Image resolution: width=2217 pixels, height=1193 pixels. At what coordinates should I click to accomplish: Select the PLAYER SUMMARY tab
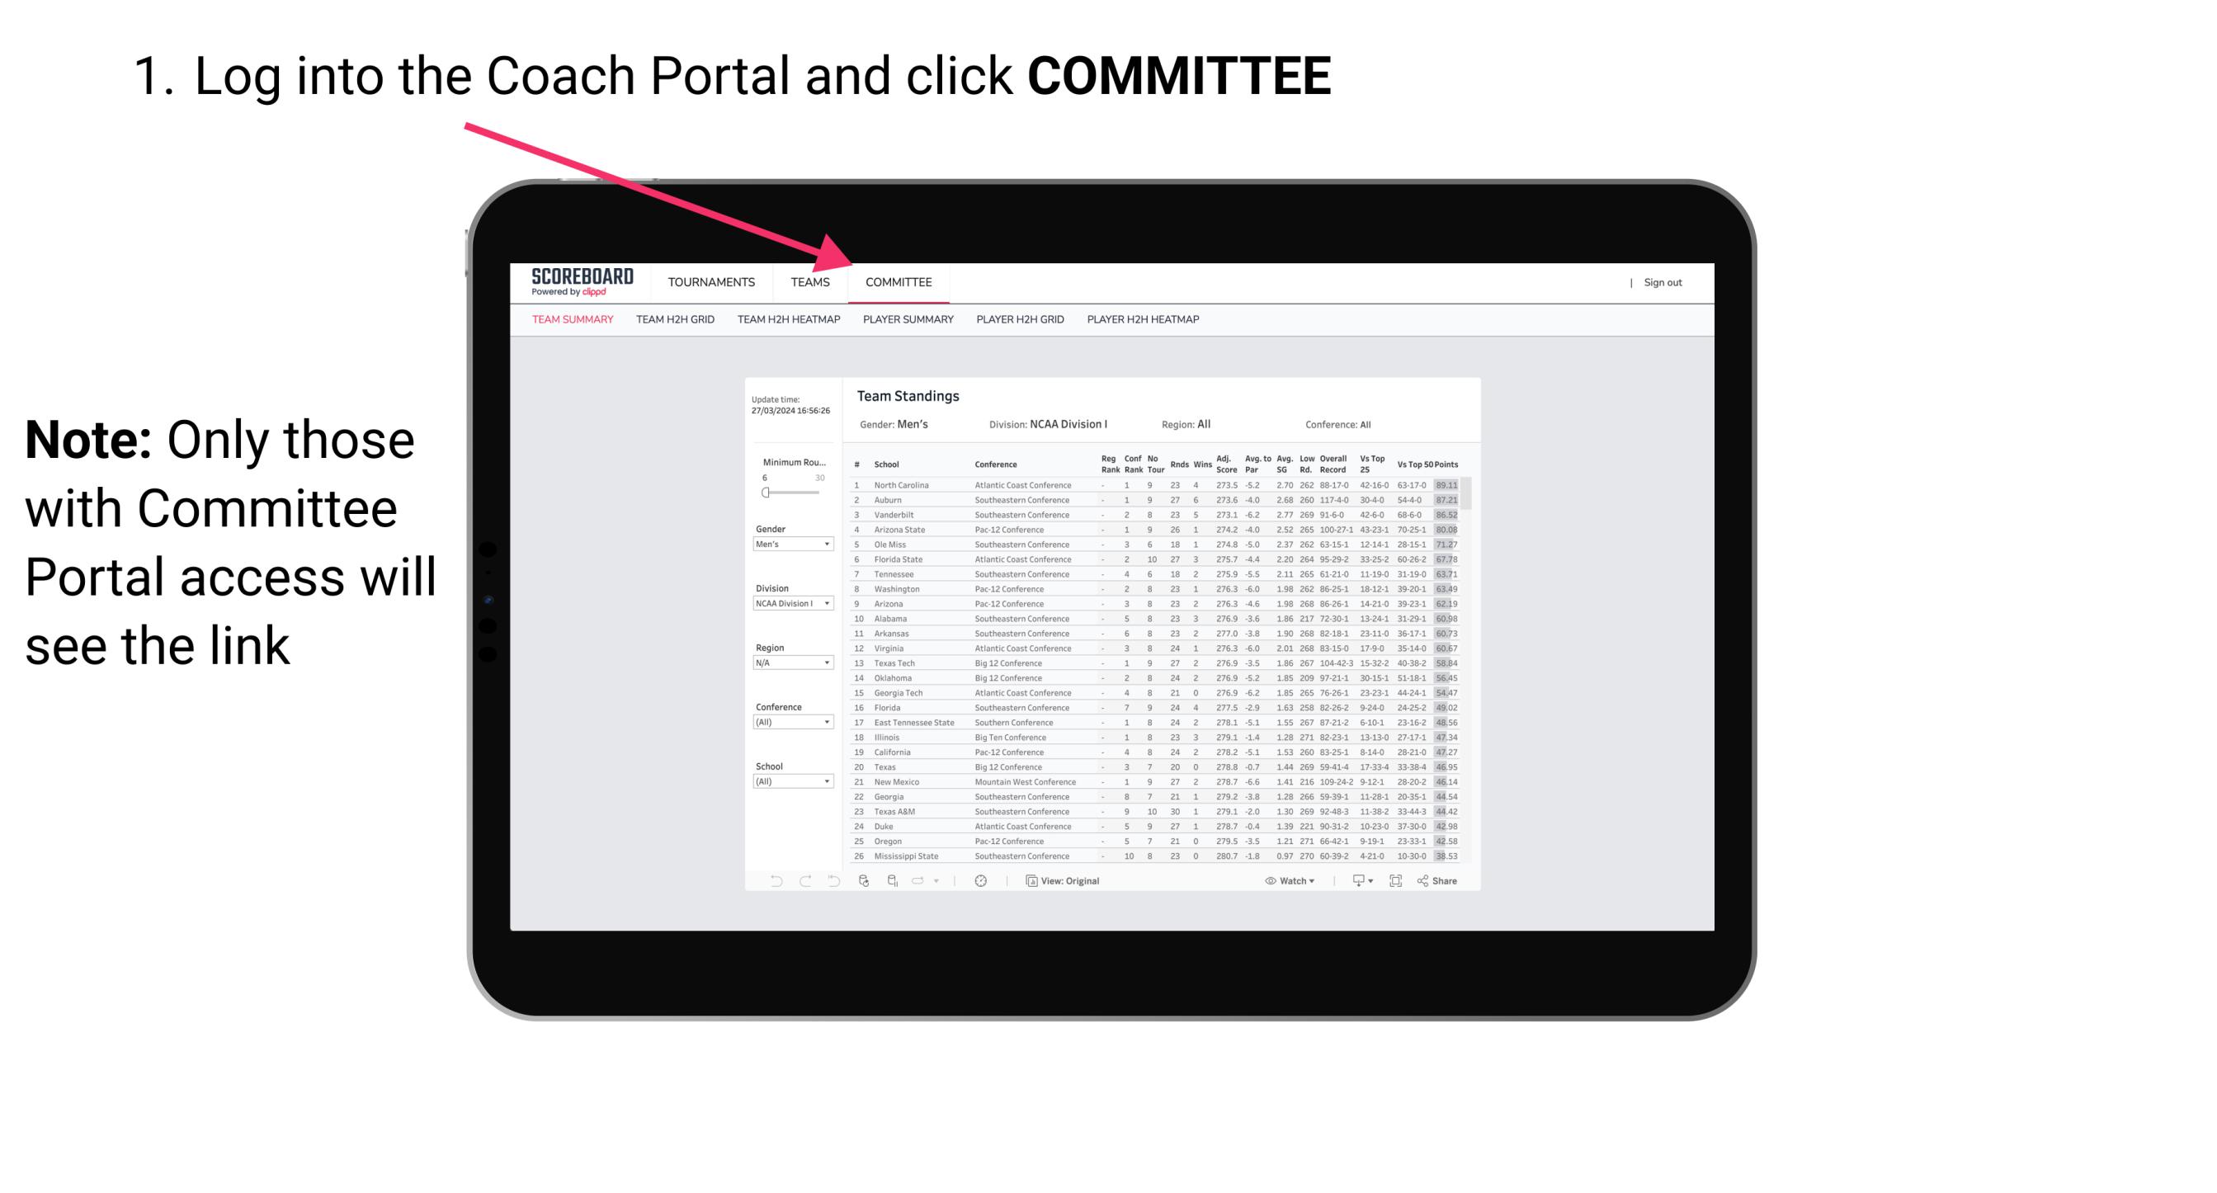[x=908, y=320]
